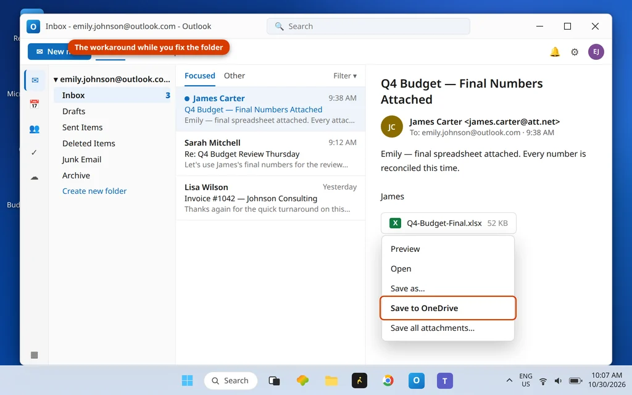Click the ENG US language indicator
Image resolution: width=632 pixels, height=395 pixels.
526,380
